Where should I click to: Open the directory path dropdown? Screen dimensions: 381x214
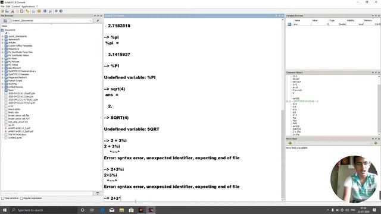tap(90, 21)
